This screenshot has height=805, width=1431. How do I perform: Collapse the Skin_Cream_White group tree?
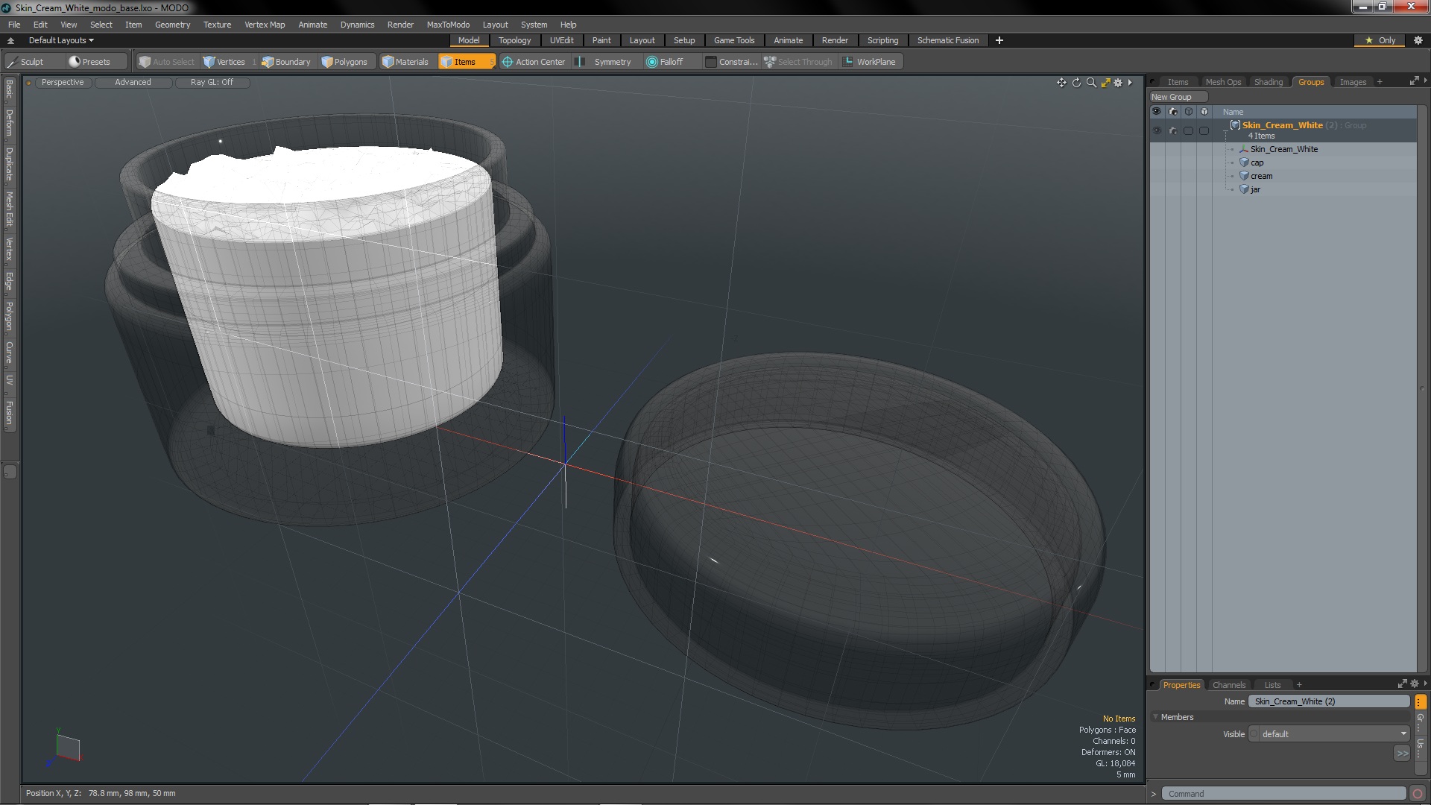[1226, 130]
